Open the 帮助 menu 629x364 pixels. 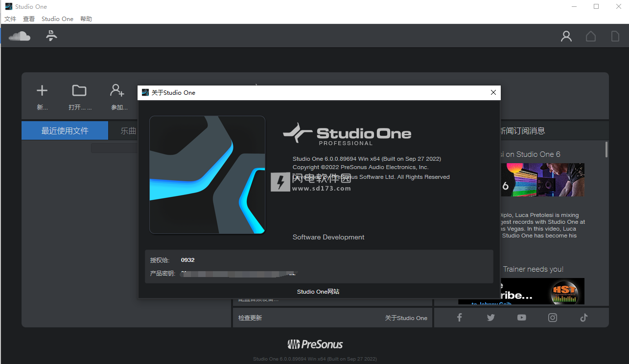pos(86,19)
